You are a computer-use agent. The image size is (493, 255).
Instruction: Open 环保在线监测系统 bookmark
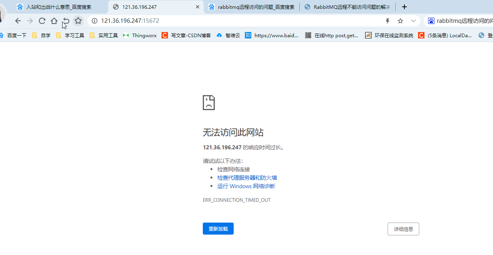click(389, 35)
